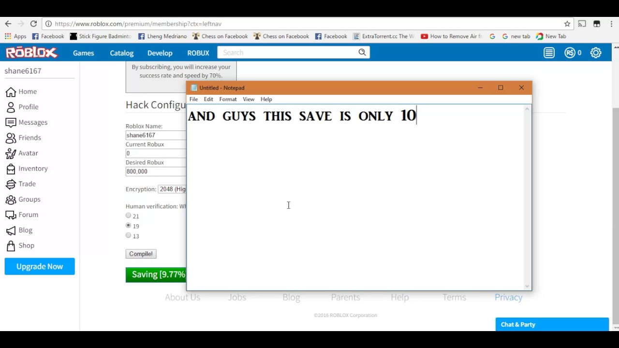
Task: Open the cast icon in Chrome toolbar
Action: (x=582, y=24)
